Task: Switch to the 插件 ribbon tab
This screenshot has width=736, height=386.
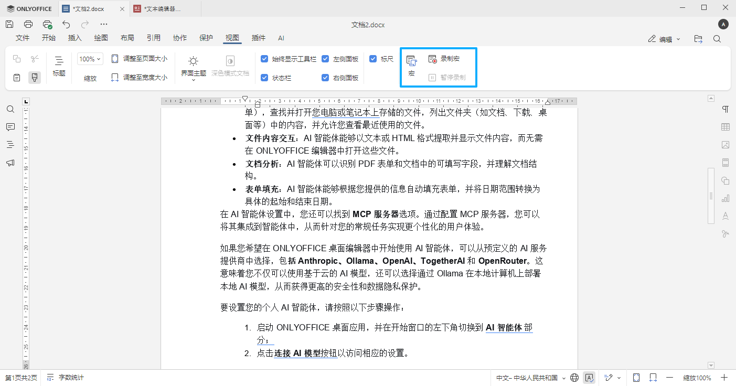Action: click(258, 38)
